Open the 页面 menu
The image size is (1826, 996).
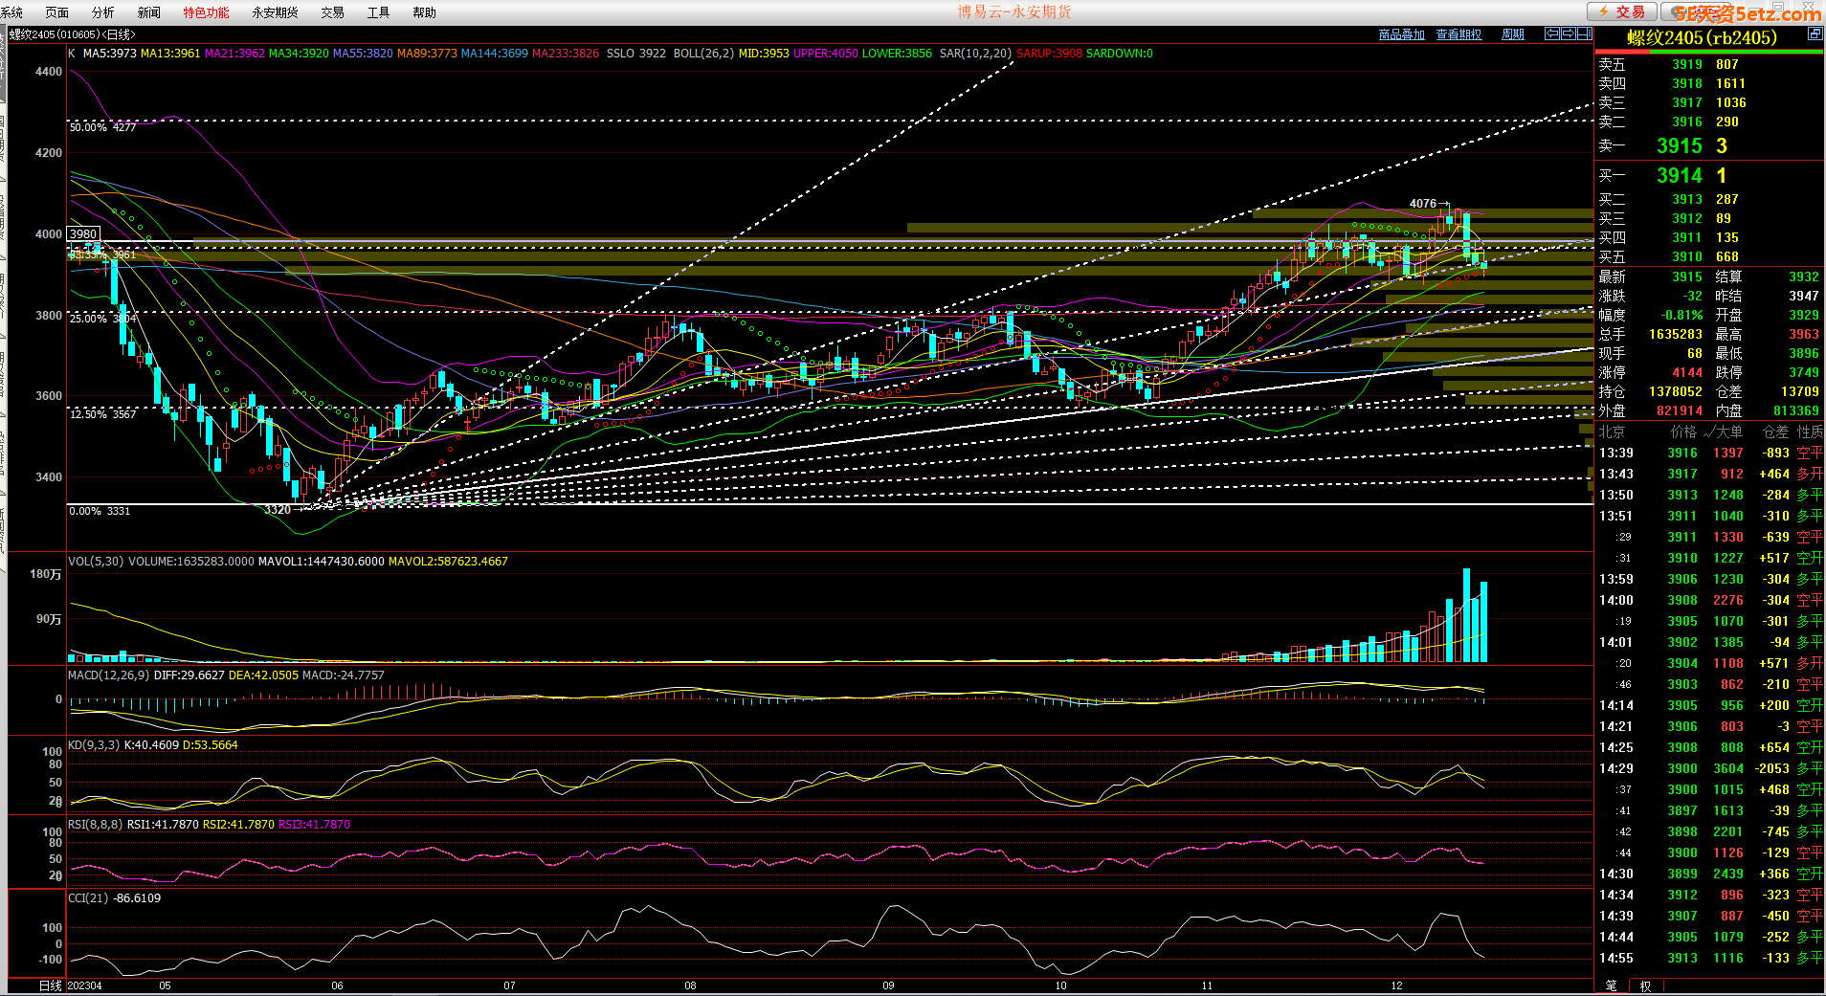point(57,12)
